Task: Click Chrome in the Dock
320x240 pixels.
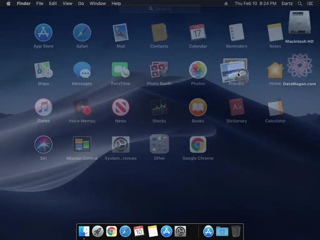Action: click(112, 232)
